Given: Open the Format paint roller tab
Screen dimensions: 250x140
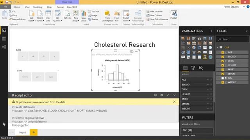Looking at the screenshot, I should click(x=193, y=68).
